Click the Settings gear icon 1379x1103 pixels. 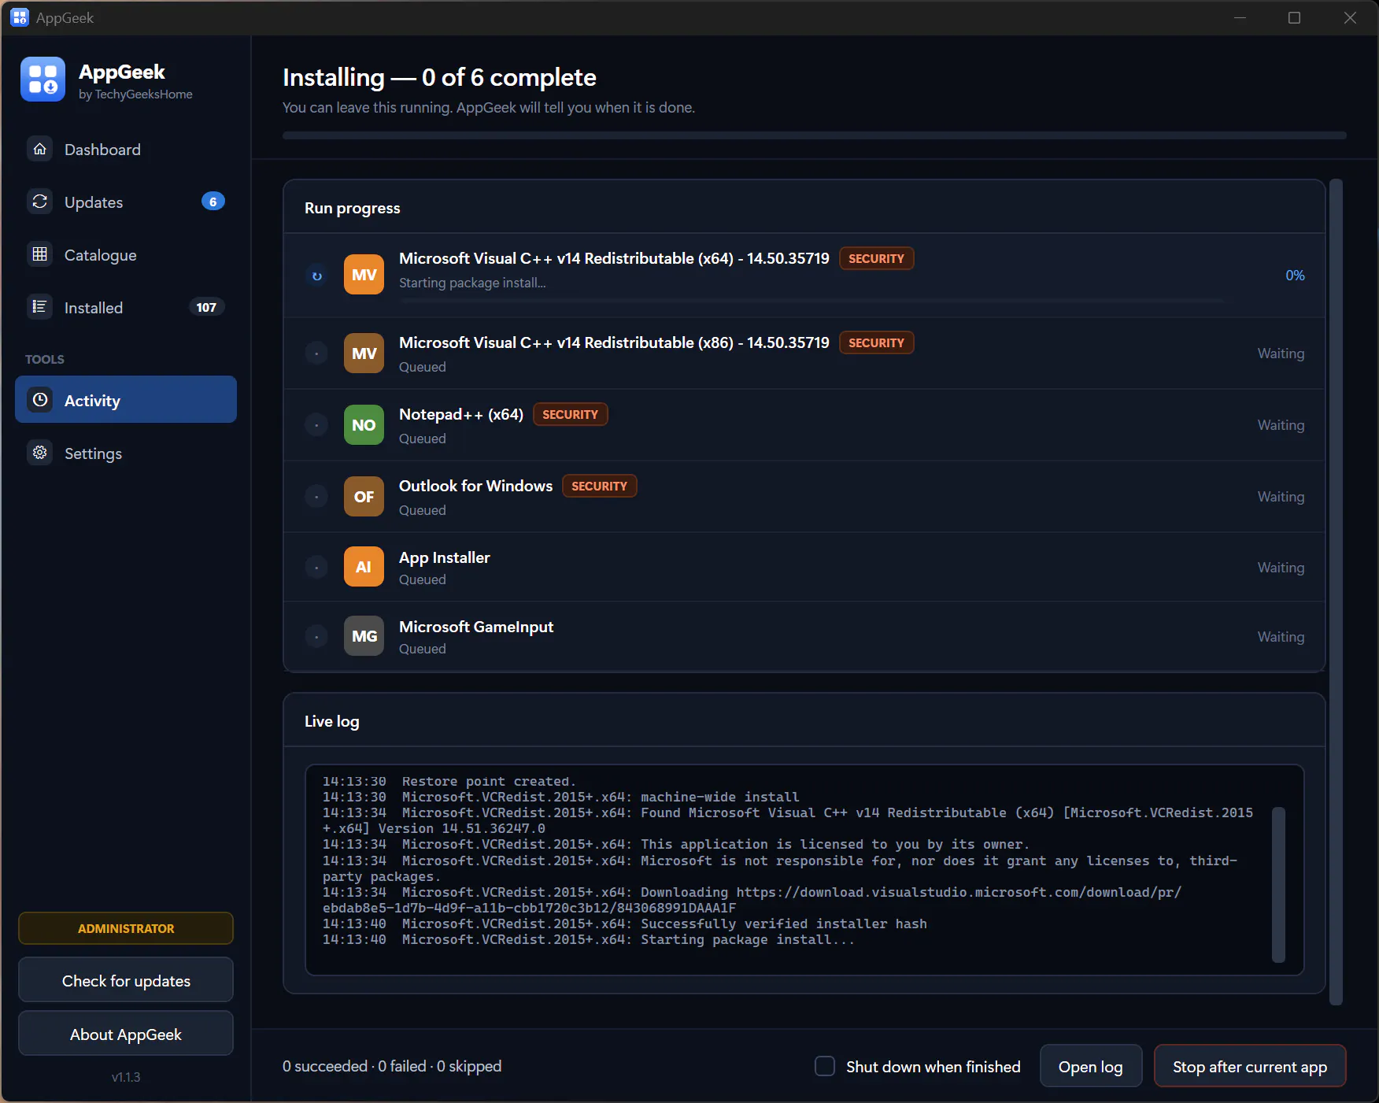[x=40, y=453]
